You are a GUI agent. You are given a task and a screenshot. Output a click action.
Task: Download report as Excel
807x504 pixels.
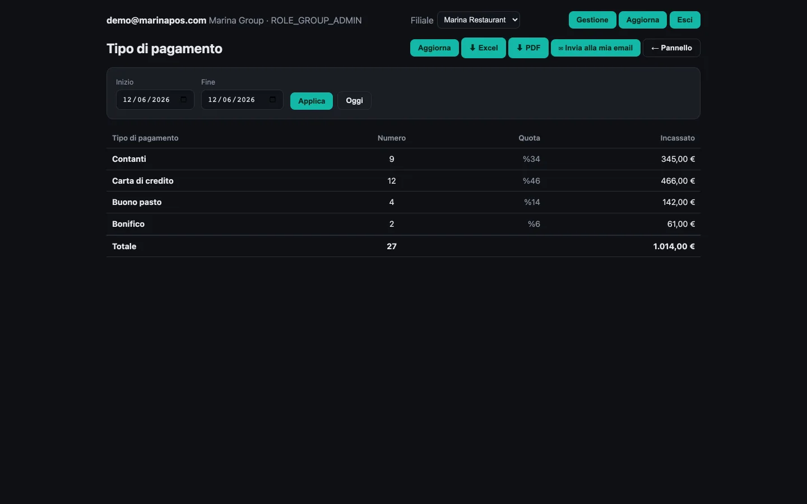[x=484, y=48]
